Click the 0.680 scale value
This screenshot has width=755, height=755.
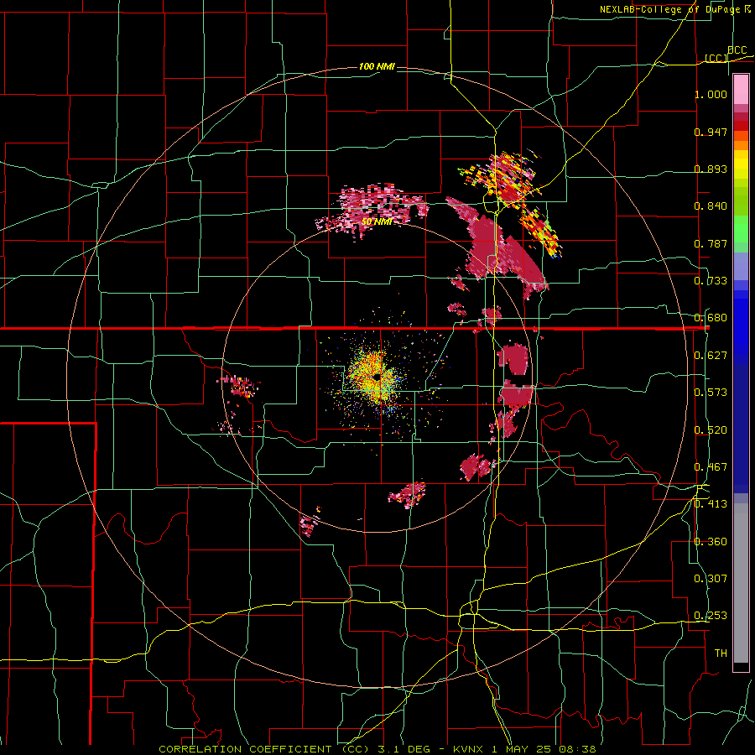click(711, 318)
